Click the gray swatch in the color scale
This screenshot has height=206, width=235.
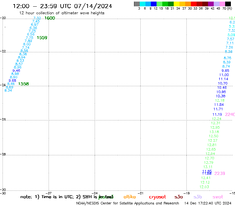coord(137,4)
